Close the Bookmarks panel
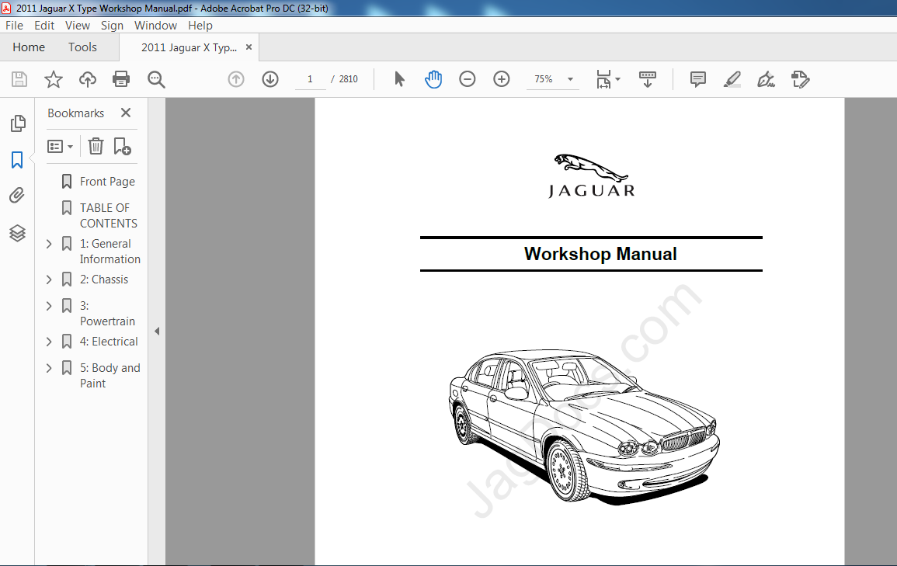 (x=126, y=113)
